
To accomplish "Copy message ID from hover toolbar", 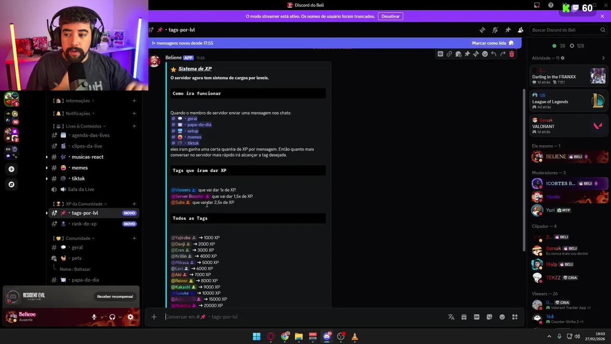I will click(440, 54).
